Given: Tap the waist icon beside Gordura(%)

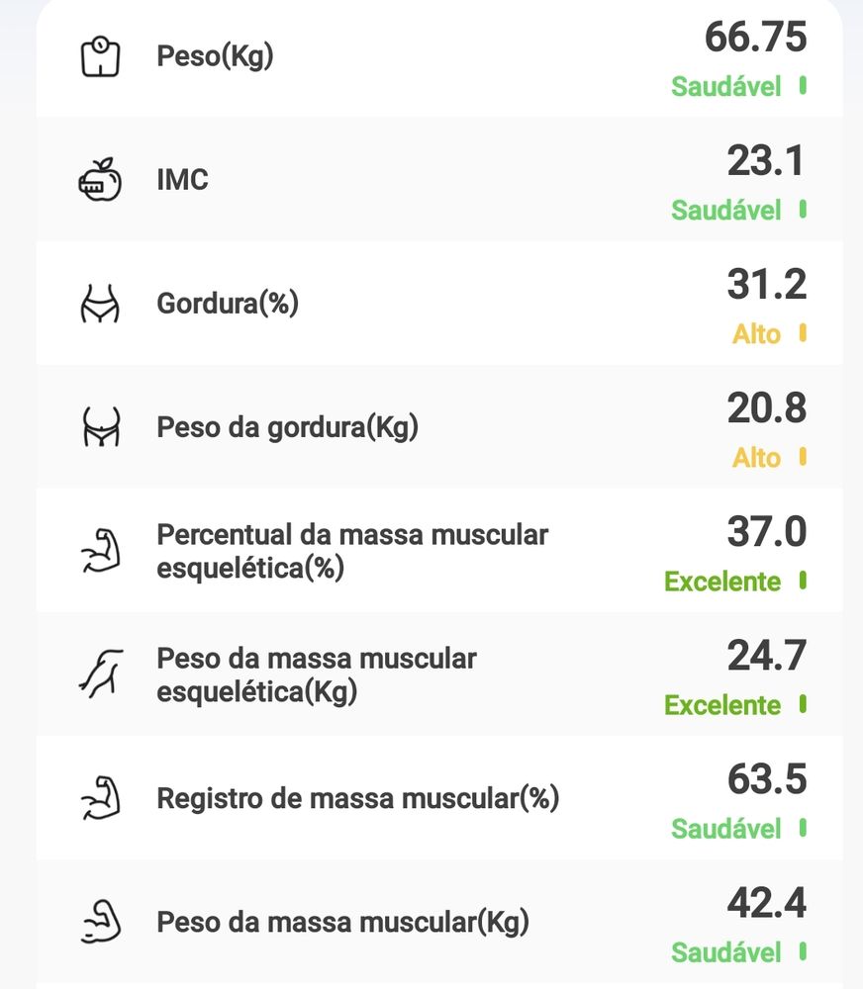Looking at the screenshot, I should (99, 304).
